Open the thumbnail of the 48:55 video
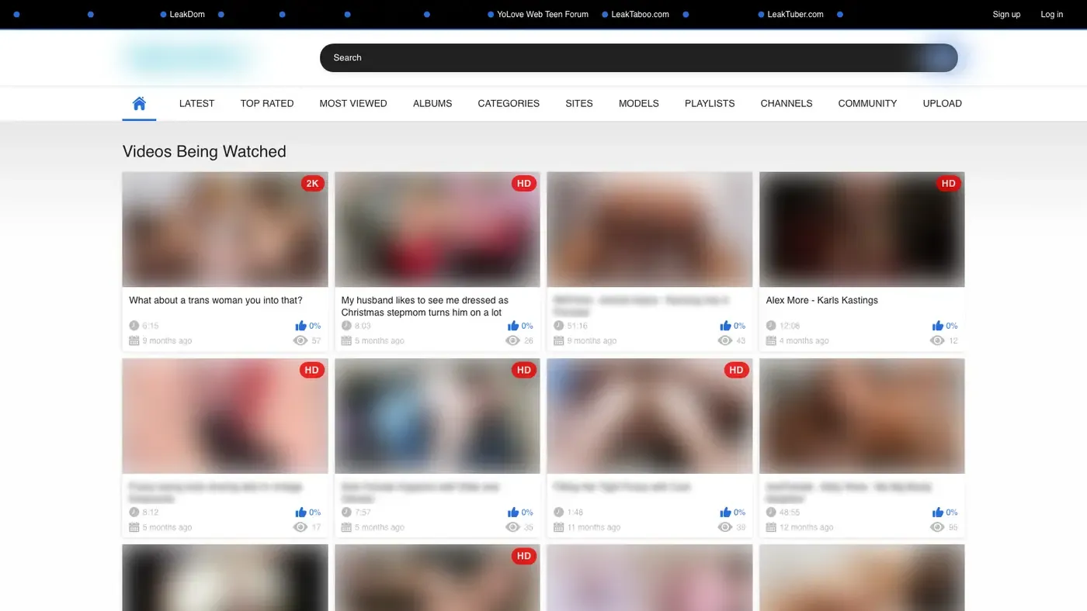Image resolution: width=1087 pixels, height=611 pixels. click(x=862, y=416)
